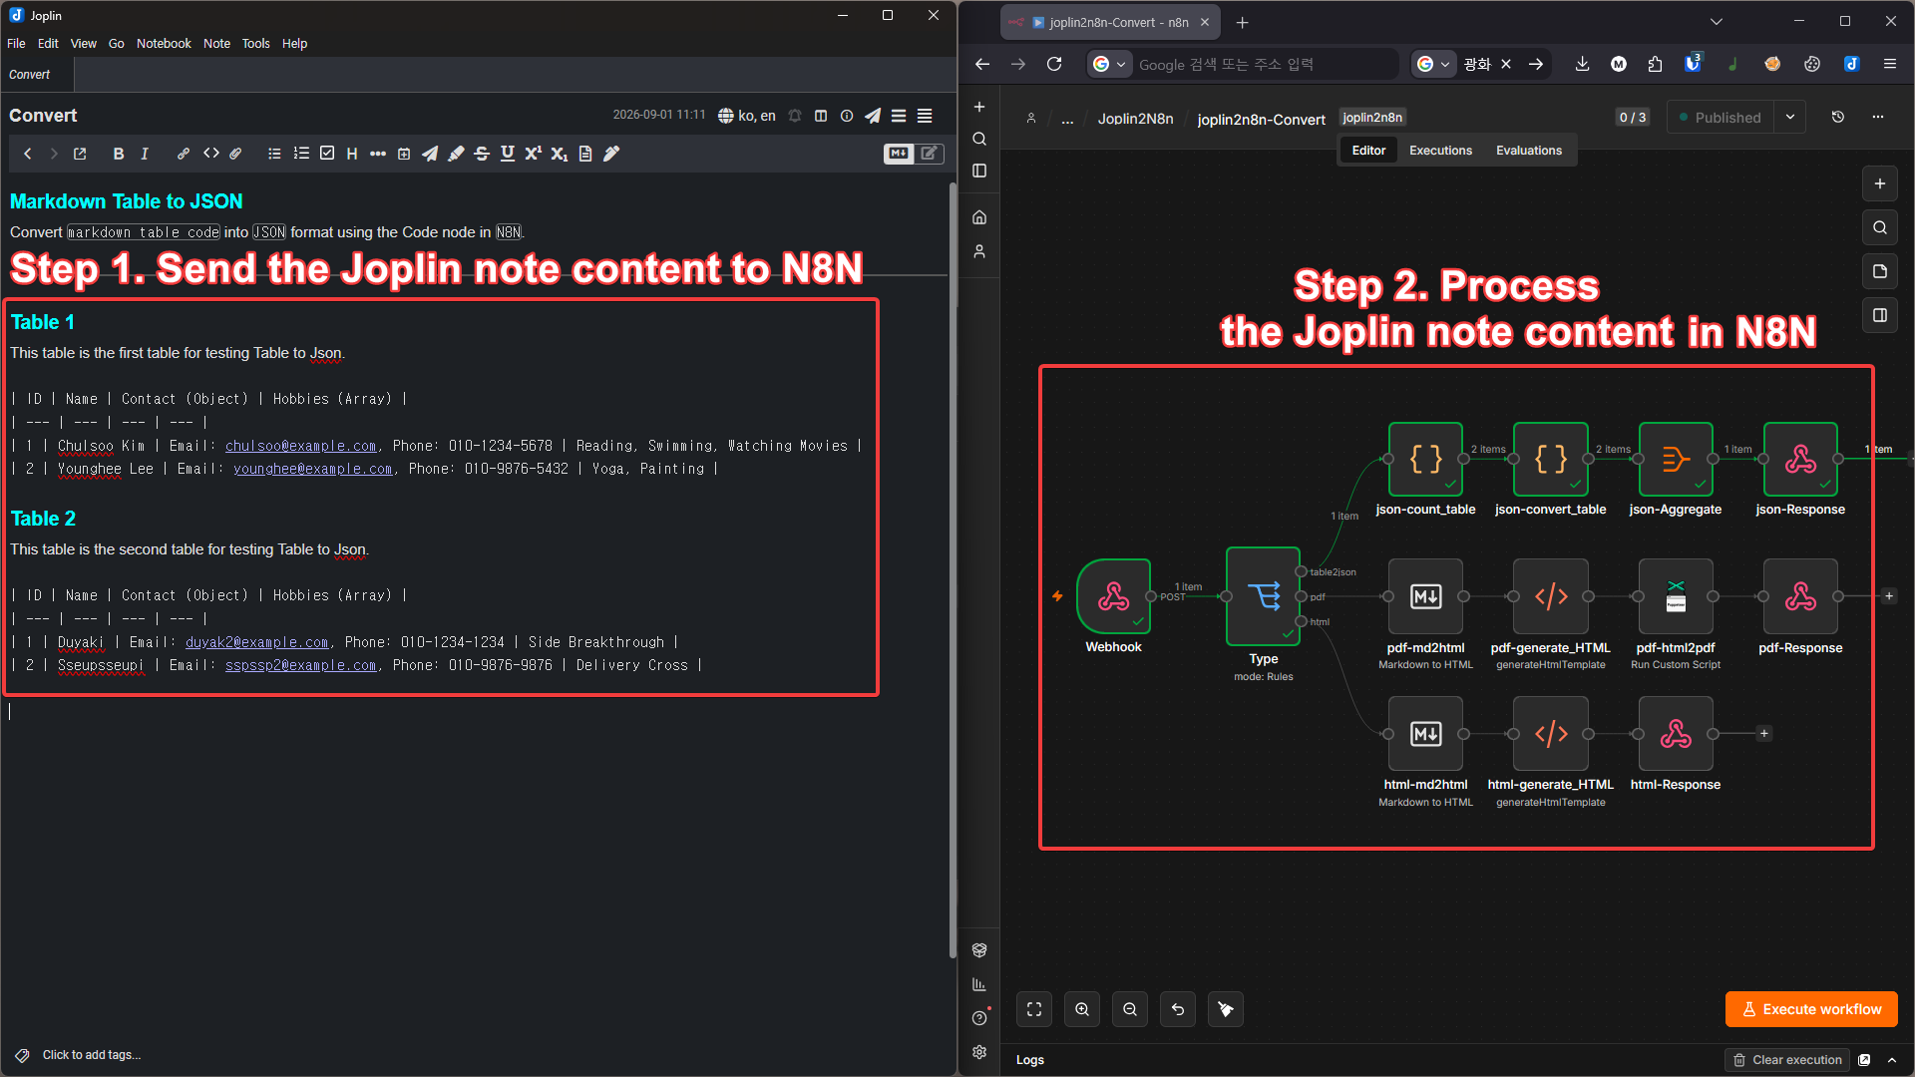This screenshot has width=1915, height=1077.
Task: Open n8n home overview icon
Action: [x=979, y=217]
